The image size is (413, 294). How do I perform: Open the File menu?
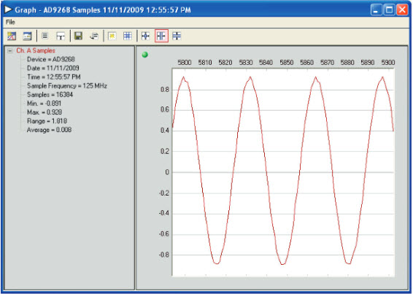tap(10, 22)
